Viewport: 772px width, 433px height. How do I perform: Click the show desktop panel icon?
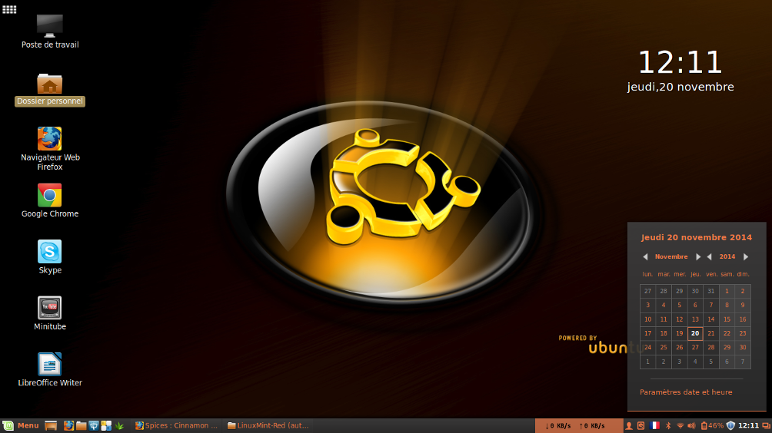pos(51,425)
